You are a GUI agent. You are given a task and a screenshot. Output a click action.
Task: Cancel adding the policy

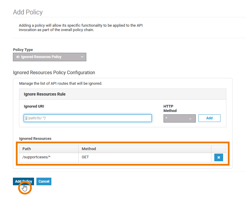click(44, 181)
